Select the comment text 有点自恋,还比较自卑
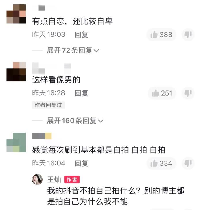The width and height of the screenshot is (201, 210). [72, 21]
